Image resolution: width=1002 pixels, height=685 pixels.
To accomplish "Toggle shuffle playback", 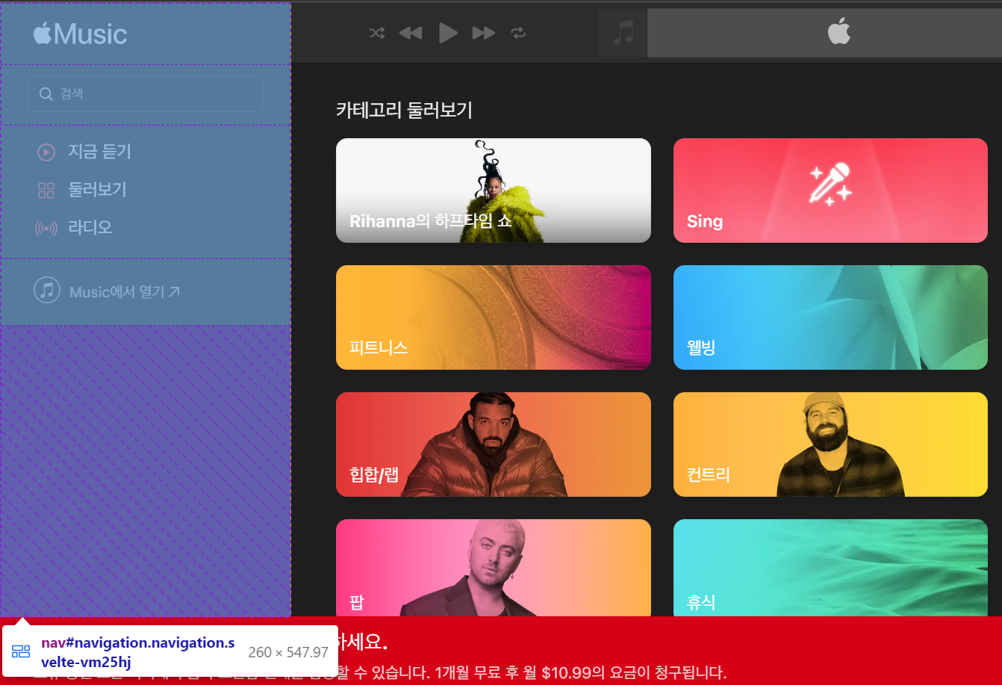I will click(377, 33).
